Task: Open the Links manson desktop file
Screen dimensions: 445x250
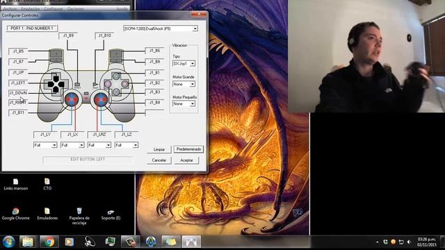Action: pos(15,184)
